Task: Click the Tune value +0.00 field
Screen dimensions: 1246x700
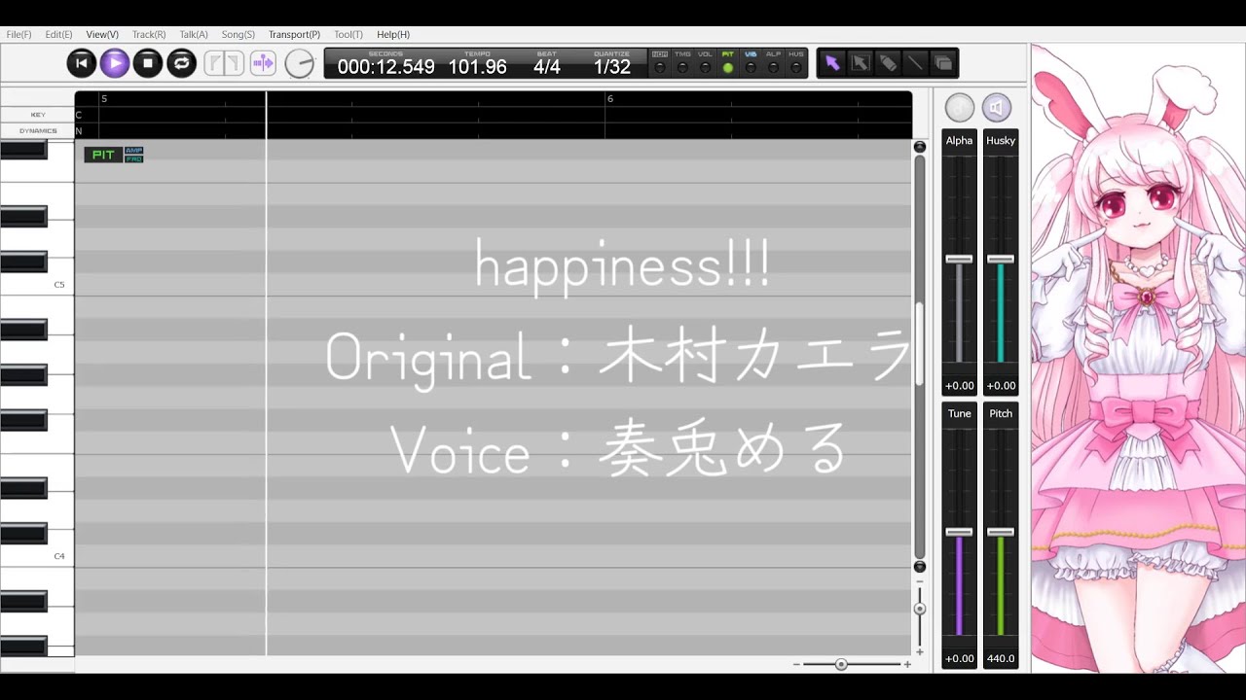Action: 959,658
